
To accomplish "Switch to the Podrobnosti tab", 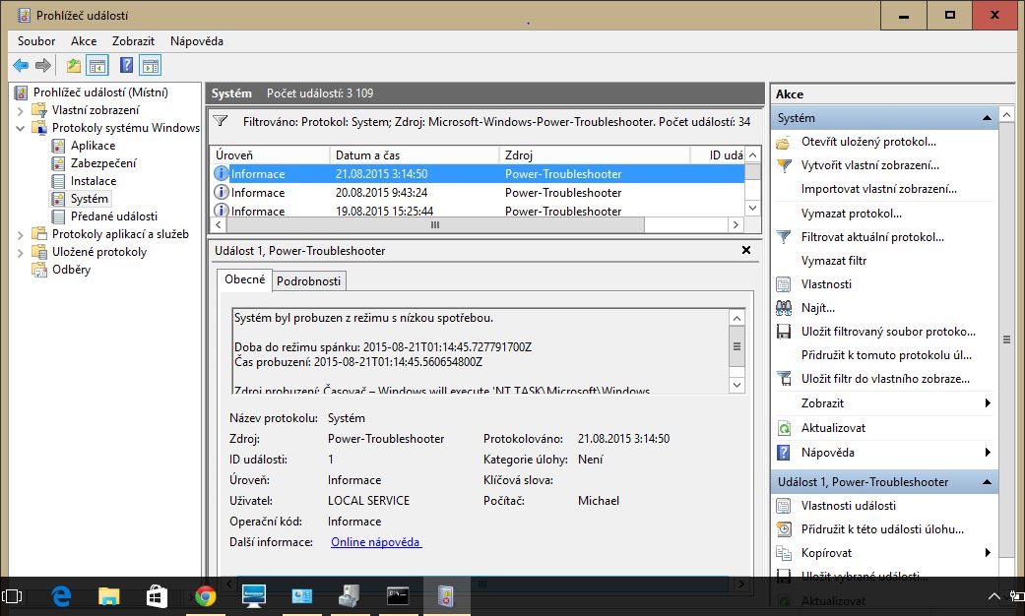I will pyautogui.click(x=308, y=280).
